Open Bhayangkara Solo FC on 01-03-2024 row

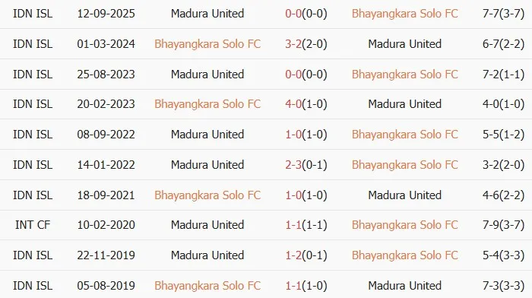207,44
